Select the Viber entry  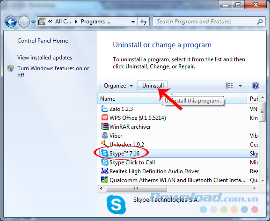(x=116, y=136)
